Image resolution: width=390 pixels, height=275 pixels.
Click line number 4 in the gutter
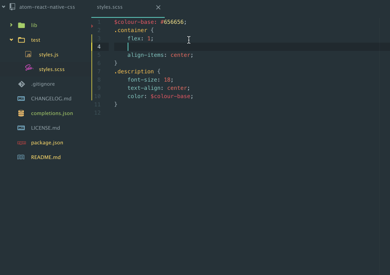99,47
